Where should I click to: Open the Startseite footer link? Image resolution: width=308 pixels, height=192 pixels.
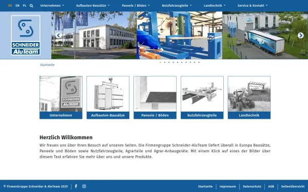(x=205, y=186)
